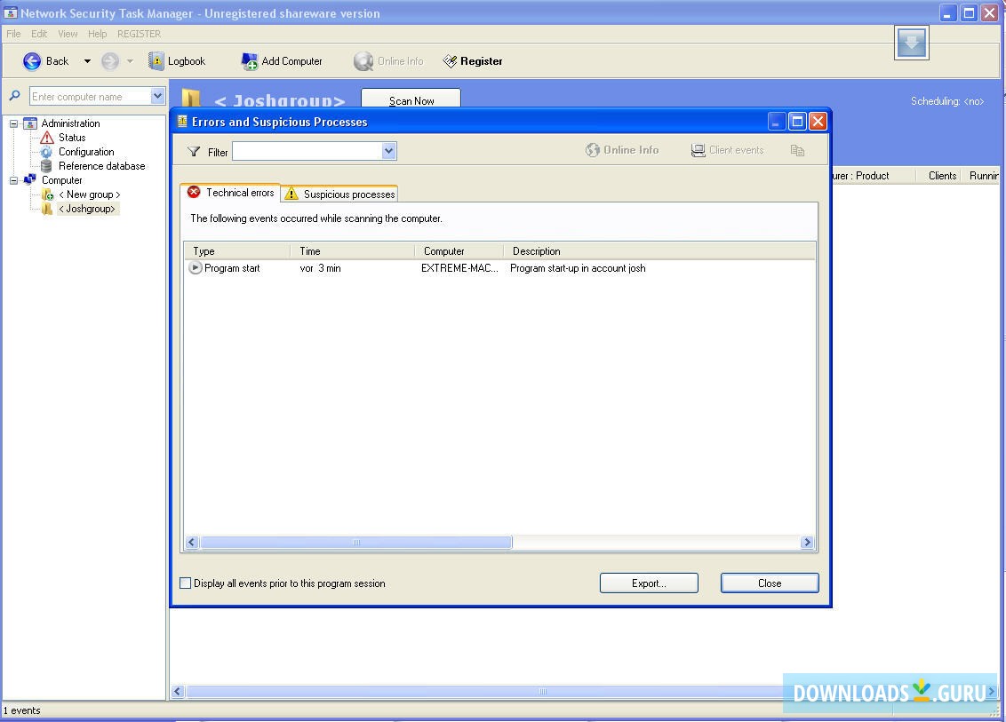Select EXTREME-MAC... computer cell
The height and width of the screenshot is (722, 1006).
tap(459, 268)
